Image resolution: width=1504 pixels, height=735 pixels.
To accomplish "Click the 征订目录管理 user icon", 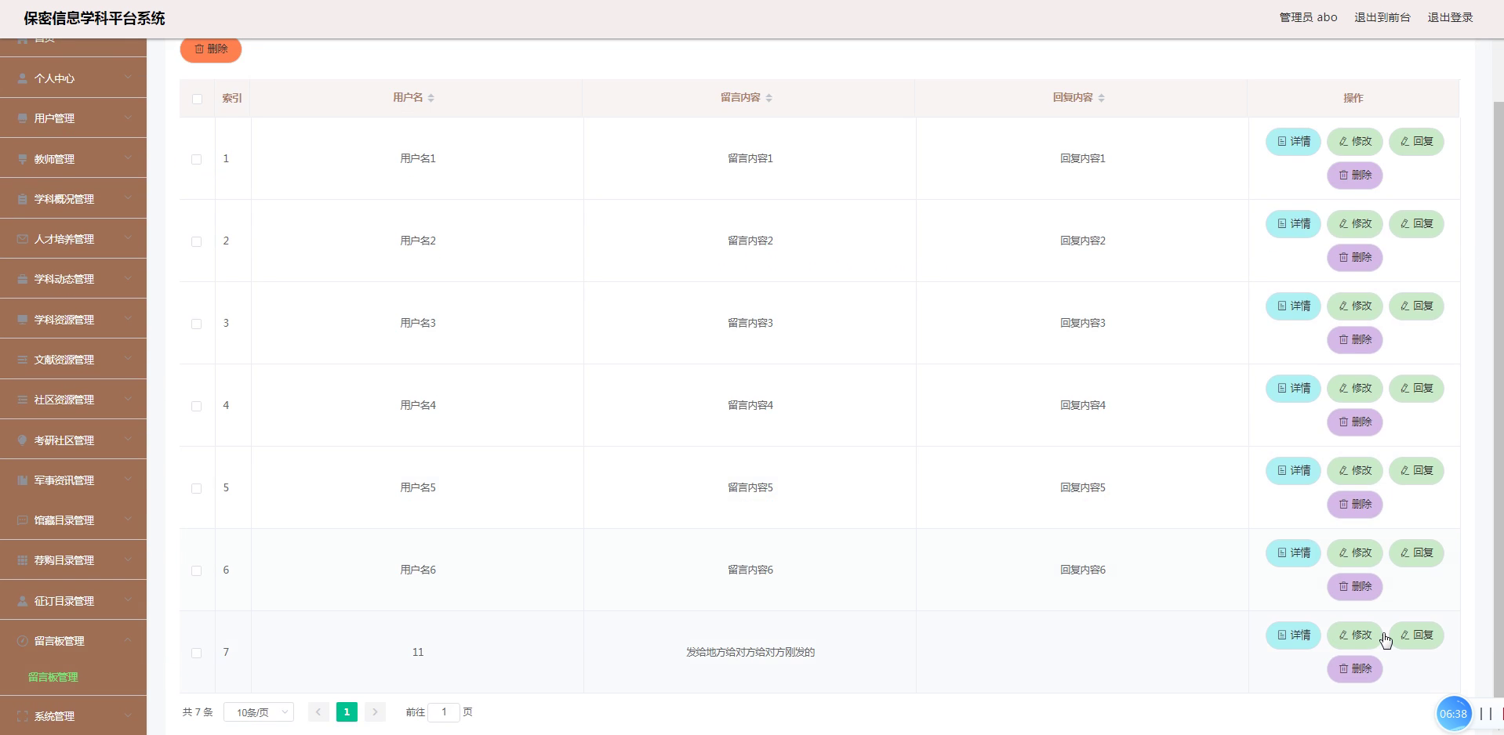I will coord(23,601).
